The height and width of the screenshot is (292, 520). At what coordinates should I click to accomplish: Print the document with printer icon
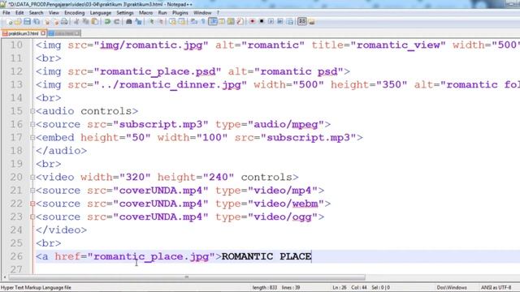65,22
